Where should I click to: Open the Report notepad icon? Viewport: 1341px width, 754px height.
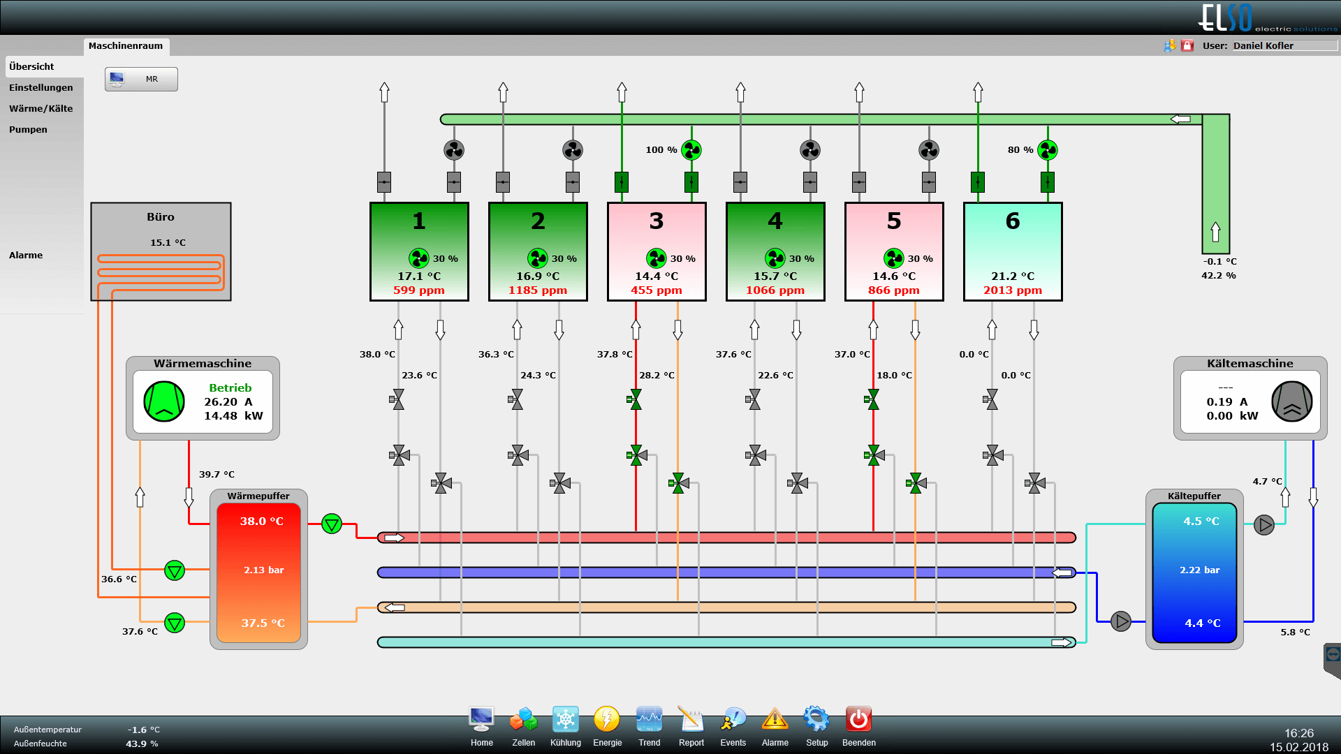(x=691, y=720)
